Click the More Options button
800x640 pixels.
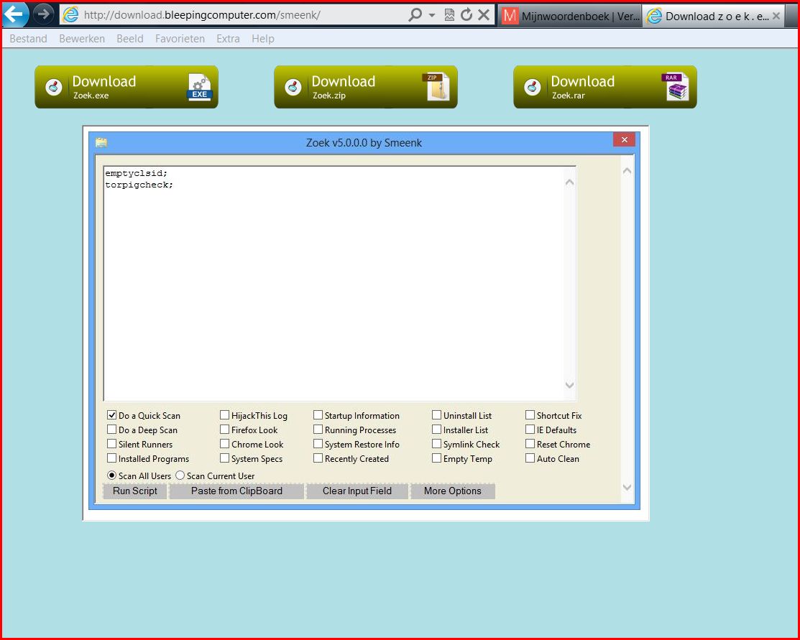pyautogui.click(x=453, y=491)
